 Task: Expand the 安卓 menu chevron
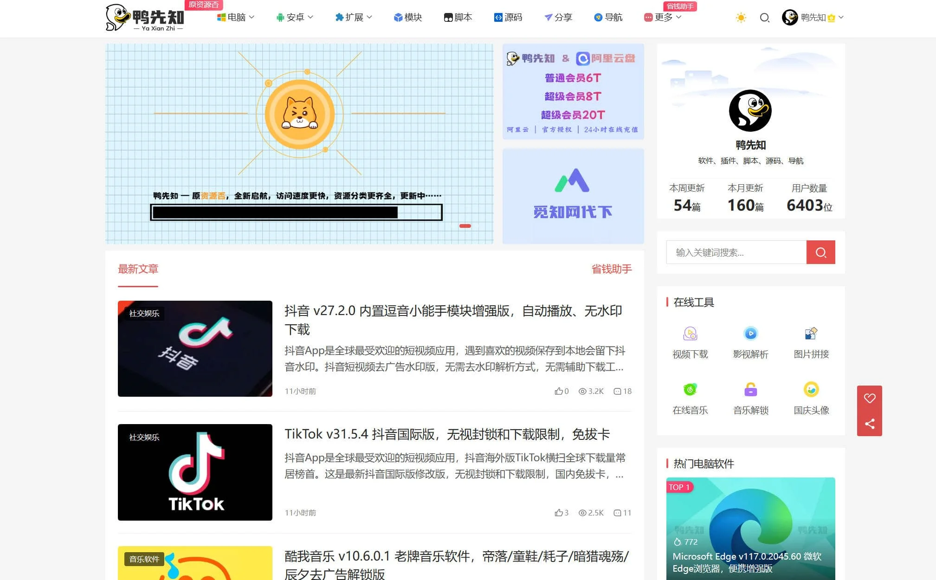310,17
